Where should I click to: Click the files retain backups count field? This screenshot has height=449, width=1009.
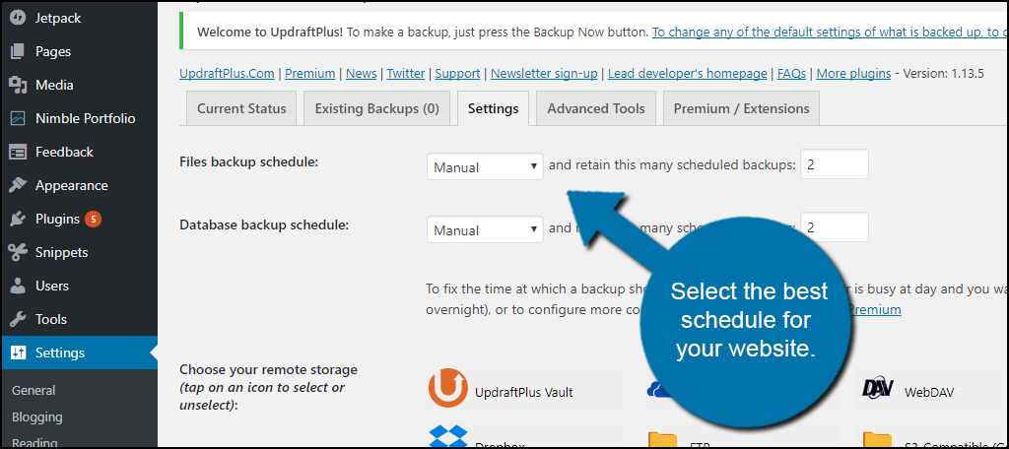coord(834,164)
